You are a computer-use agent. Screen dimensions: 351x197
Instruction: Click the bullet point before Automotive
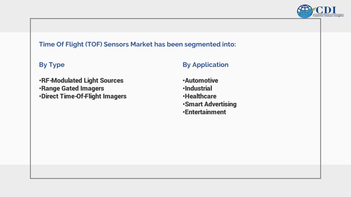coord(184,80)
